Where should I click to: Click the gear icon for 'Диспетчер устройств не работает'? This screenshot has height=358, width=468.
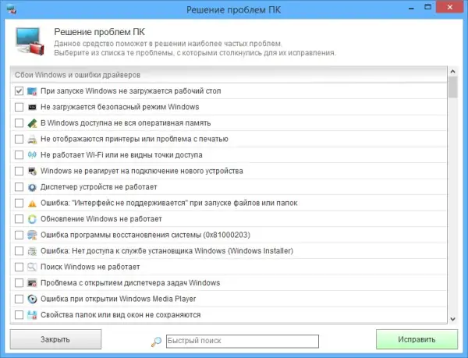(x=32, y=187)
